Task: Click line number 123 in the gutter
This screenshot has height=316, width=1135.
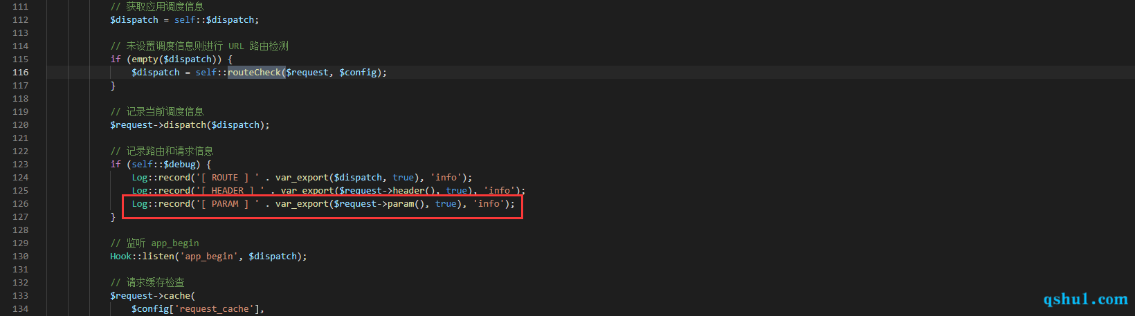Action: click(x=21, y=165)
